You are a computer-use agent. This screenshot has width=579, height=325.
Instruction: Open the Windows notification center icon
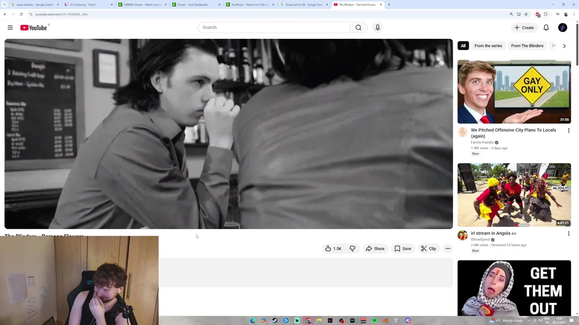[x=572, y=320]
